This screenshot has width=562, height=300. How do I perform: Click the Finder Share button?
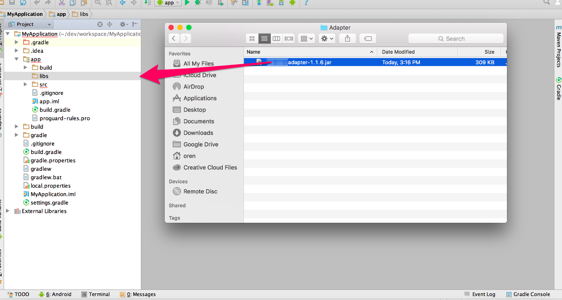point(347,39)
